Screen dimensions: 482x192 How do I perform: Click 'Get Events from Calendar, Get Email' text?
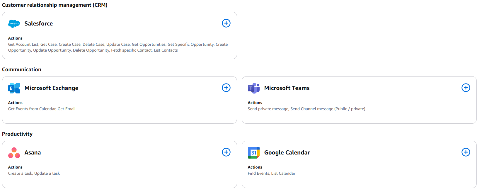(x=42, y=109)
